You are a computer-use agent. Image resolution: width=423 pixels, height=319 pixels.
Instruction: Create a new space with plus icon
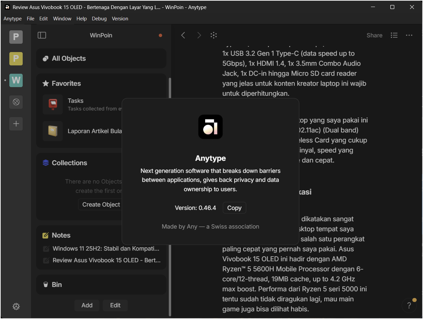click(16, 124)
